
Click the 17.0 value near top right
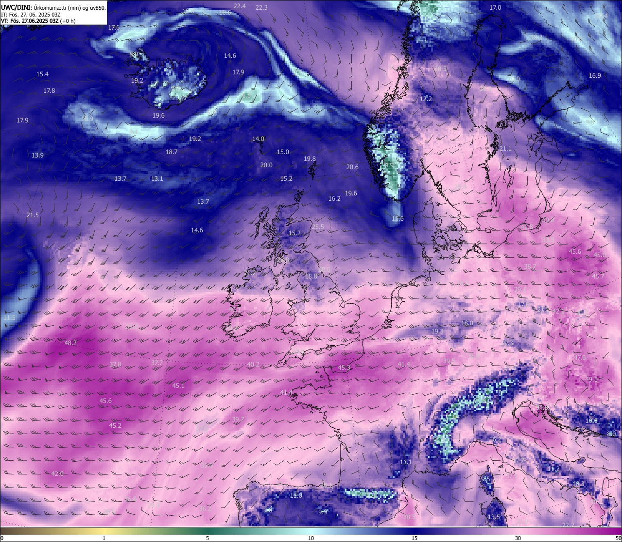coord(495,8)
